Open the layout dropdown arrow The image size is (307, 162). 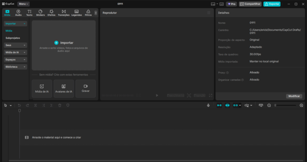tap(217, 4)
